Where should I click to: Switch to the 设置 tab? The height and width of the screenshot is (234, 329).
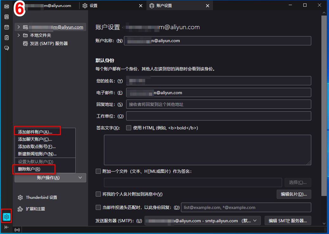pos(113,6)
